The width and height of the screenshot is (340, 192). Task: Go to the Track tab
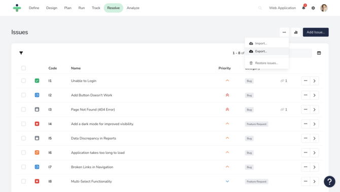click(96, 8)
